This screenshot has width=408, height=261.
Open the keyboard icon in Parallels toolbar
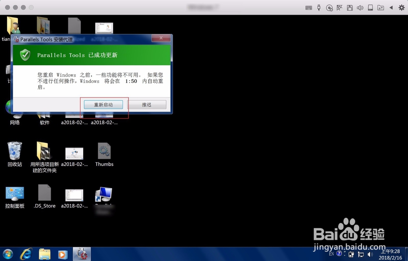coord(308,8)
